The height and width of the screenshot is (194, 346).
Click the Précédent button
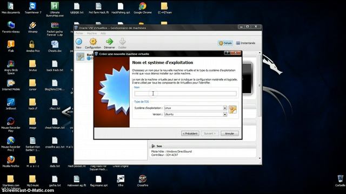[190, 134]
